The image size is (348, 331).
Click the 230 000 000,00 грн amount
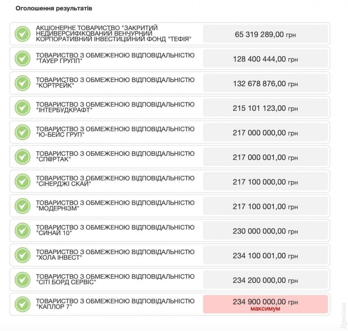coord(265,231)
